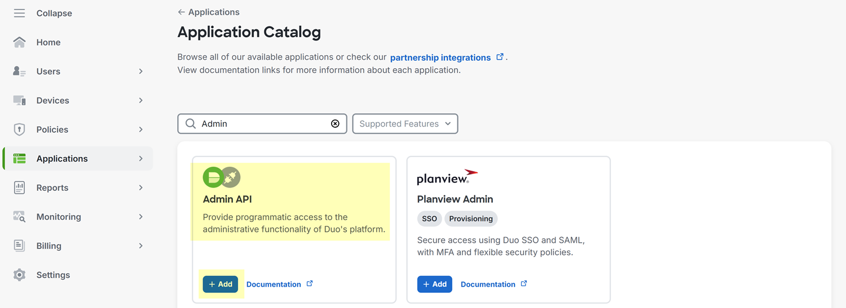Open the Users menu item

click(x=49, y=72)
